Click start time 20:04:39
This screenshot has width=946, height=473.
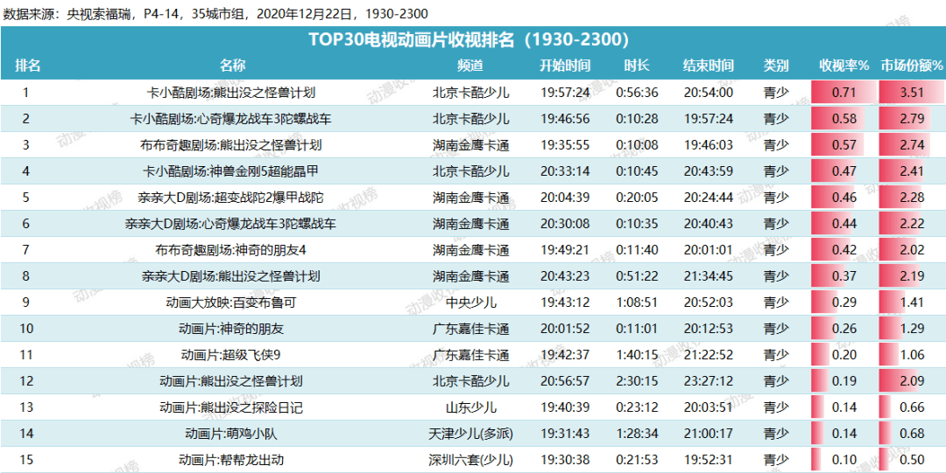[x=565, y=198]
